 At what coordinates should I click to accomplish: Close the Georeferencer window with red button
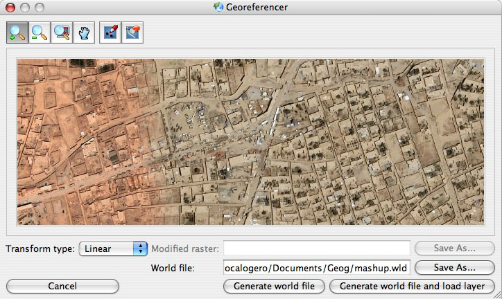click(10, 8)
